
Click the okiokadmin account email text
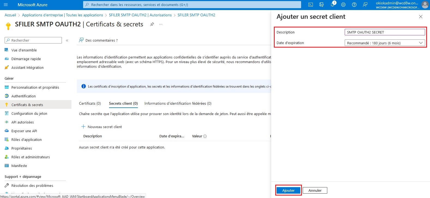397,3
